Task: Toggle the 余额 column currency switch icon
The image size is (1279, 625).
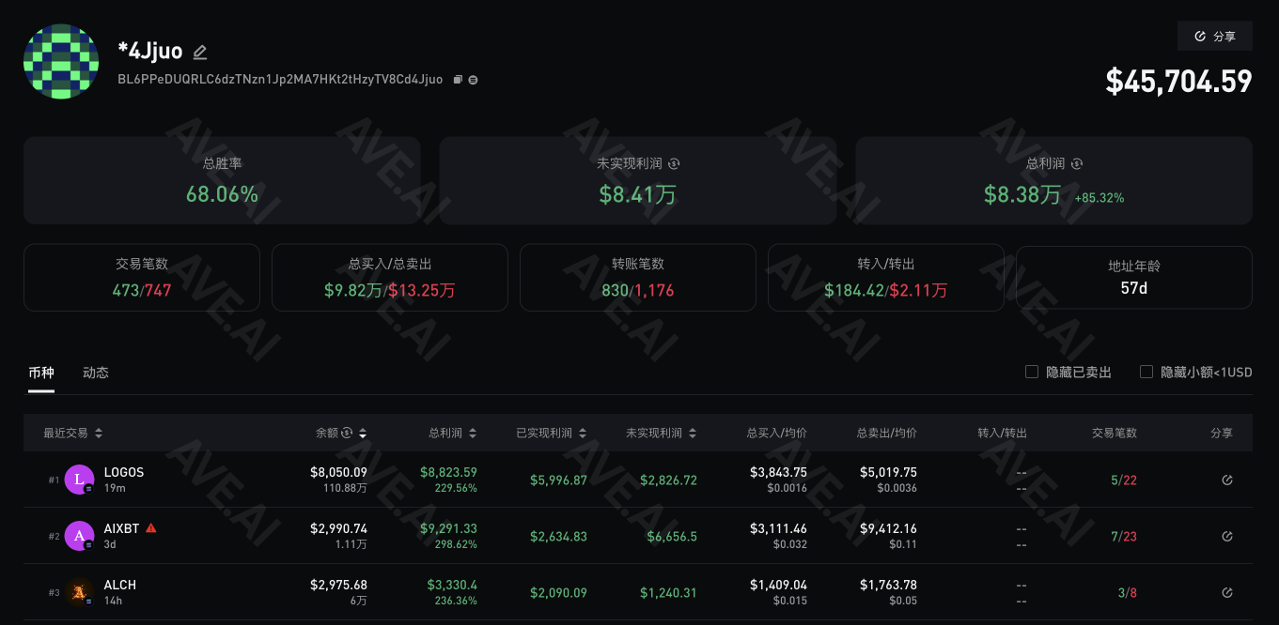Action: coord(347,433)
